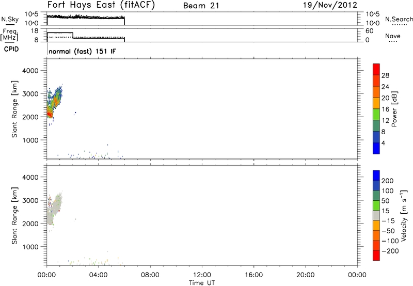
Task: Click the '-100' velocity colorbar tick label
Action: pos(390,241)
